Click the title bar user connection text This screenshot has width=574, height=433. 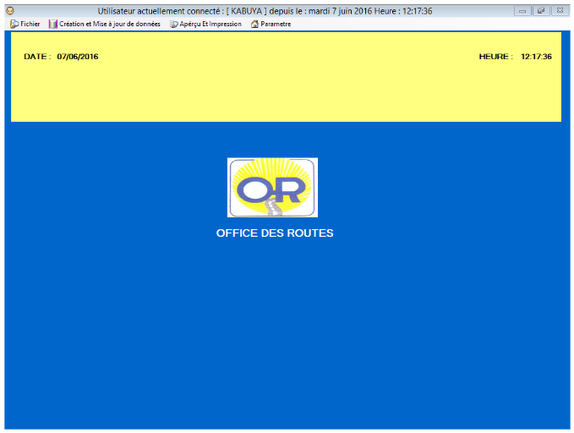pyautogui.click(x=265, y=11)
